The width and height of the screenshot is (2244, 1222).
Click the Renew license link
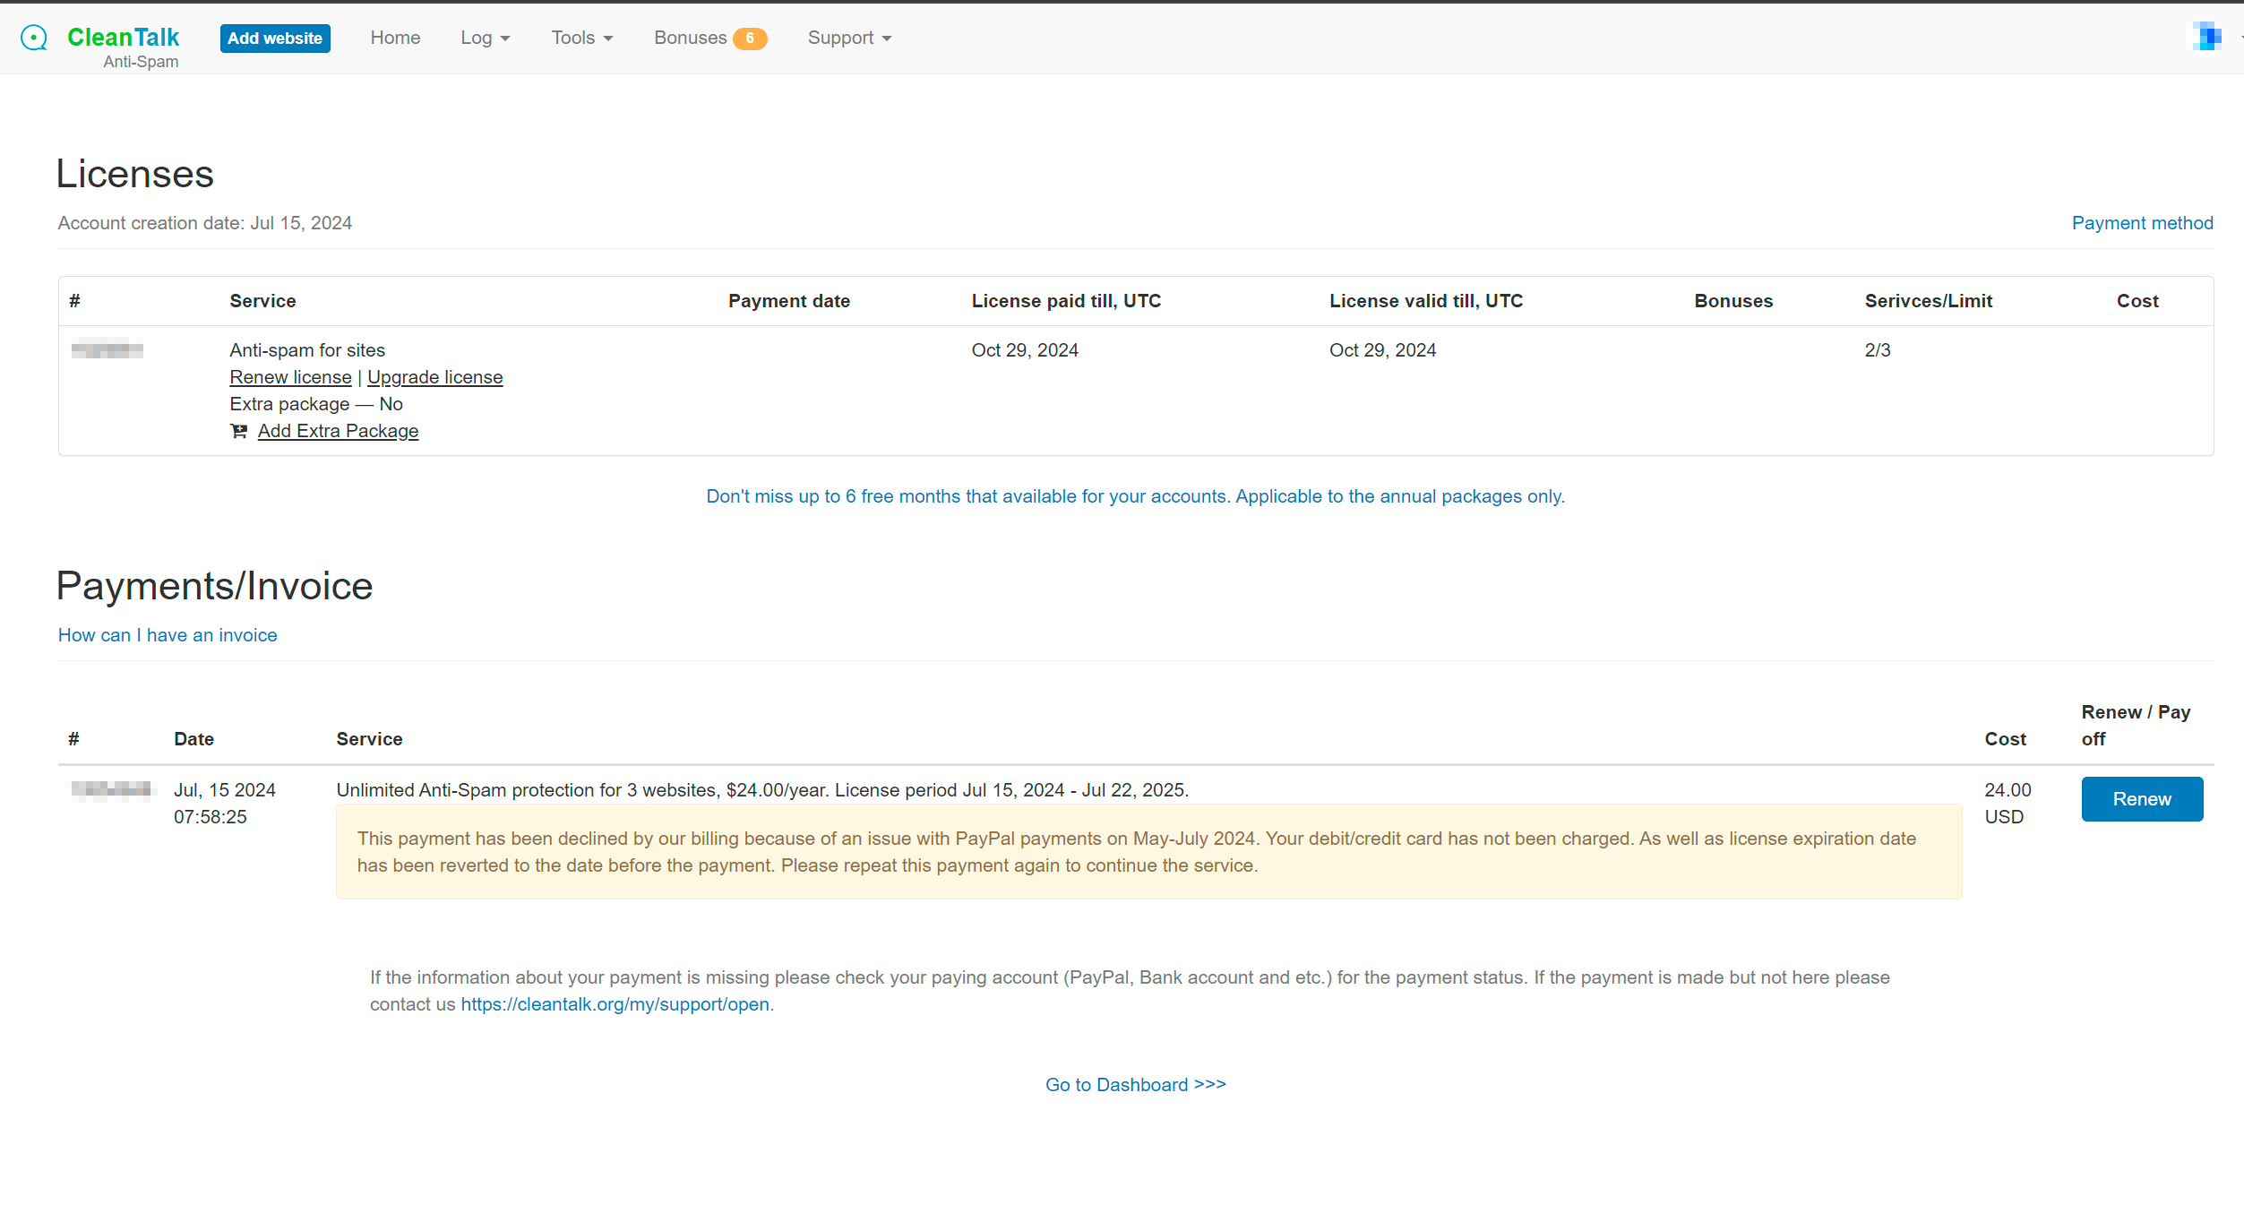point(290,377)
